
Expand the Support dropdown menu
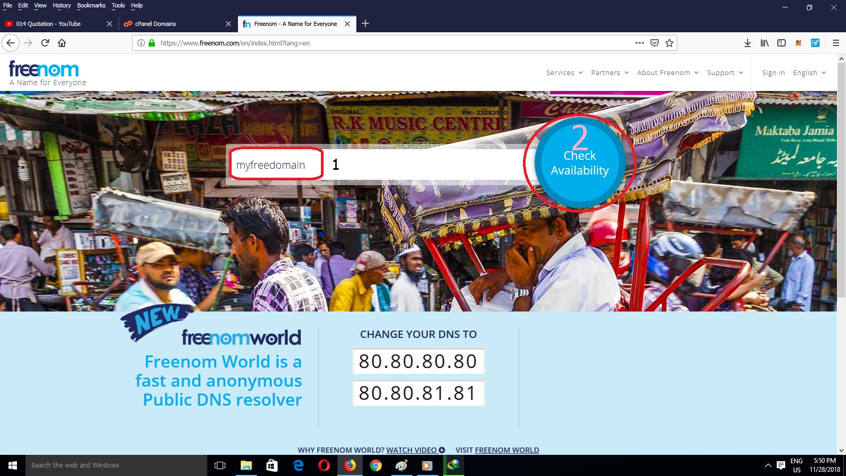tap(725, 73)
